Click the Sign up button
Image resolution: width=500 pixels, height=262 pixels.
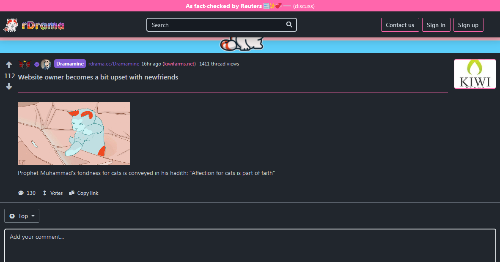pos(468,25)
